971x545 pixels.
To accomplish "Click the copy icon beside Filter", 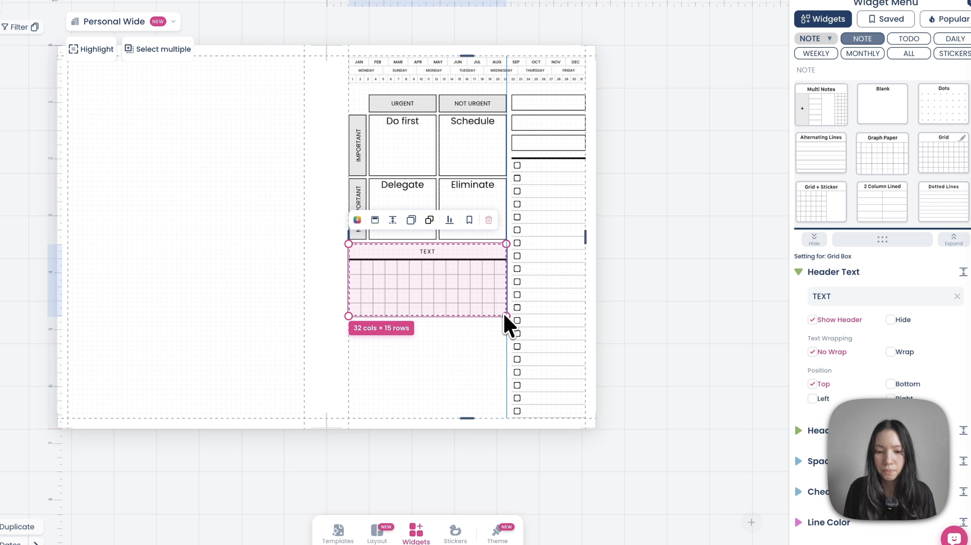I will tap(35, 27).
